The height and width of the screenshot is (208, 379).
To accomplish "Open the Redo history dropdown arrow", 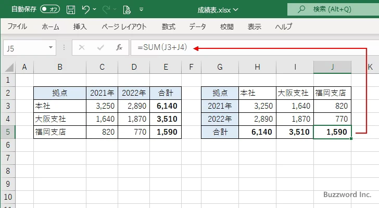I will [x=115, y=9].
